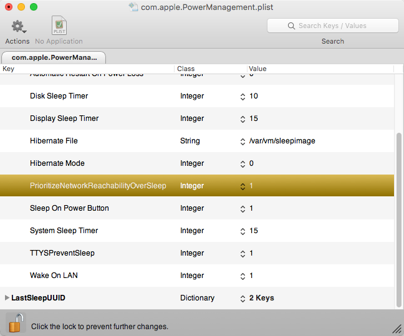Click the vertical scrollbar thumb
This screenshot has height=336, width=404.
pos(399,220)
